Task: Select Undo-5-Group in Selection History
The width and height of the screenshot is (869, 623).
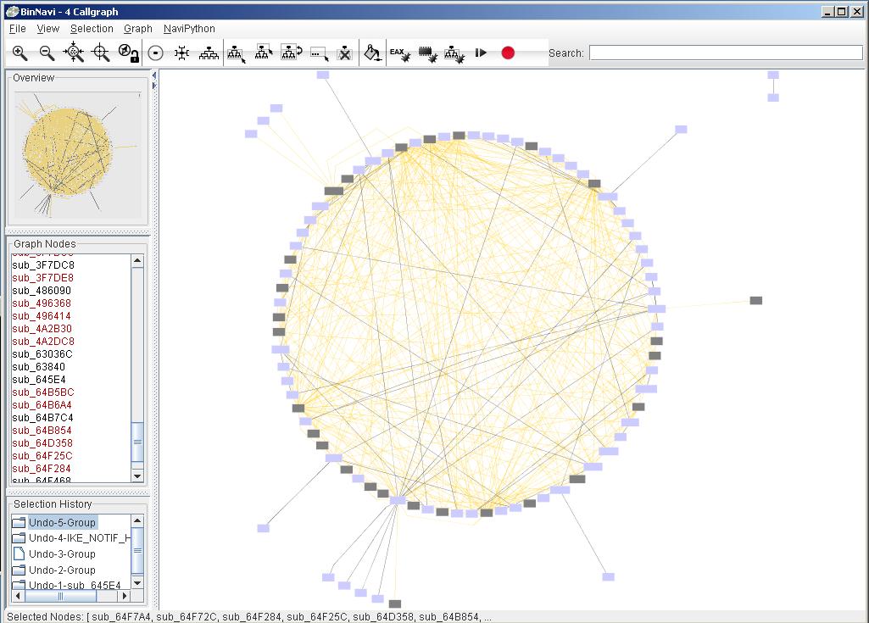Action: click(x=62, y=523)
